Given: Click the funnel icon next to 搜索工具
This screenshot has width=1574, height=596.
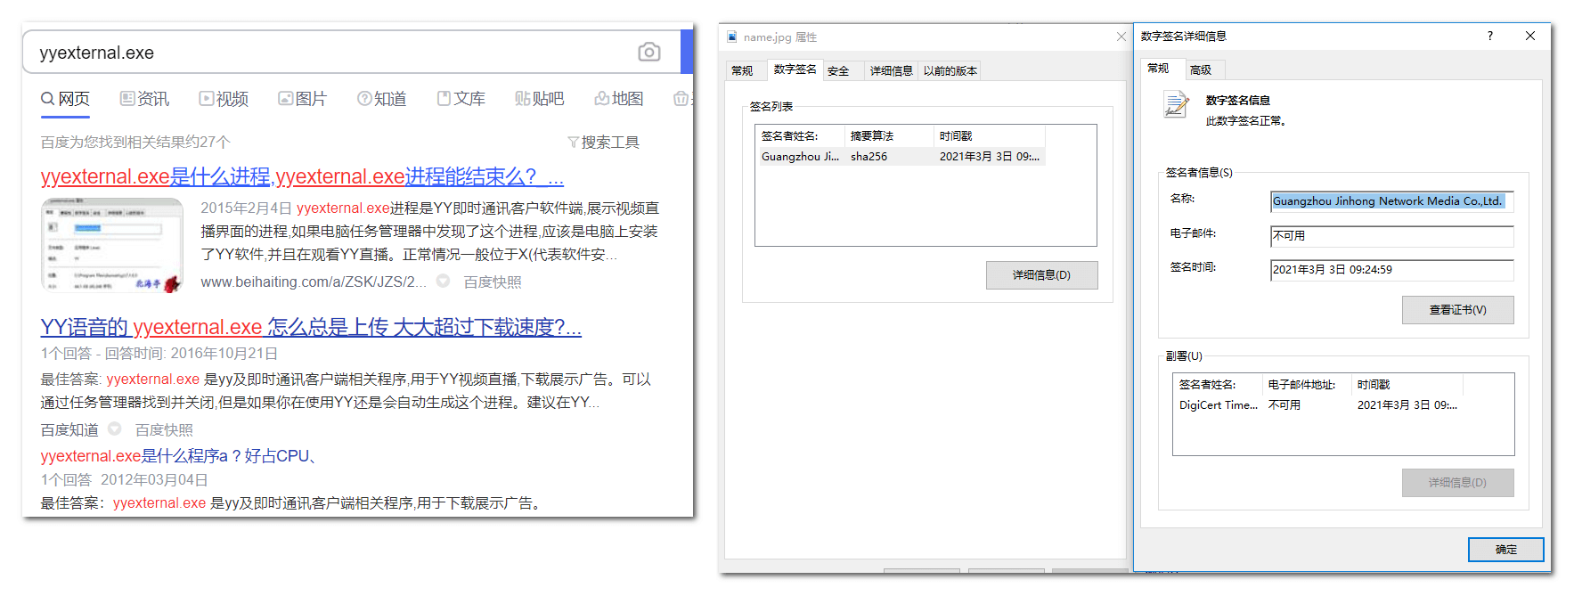Looking at the screenshot, I should 574,142.
